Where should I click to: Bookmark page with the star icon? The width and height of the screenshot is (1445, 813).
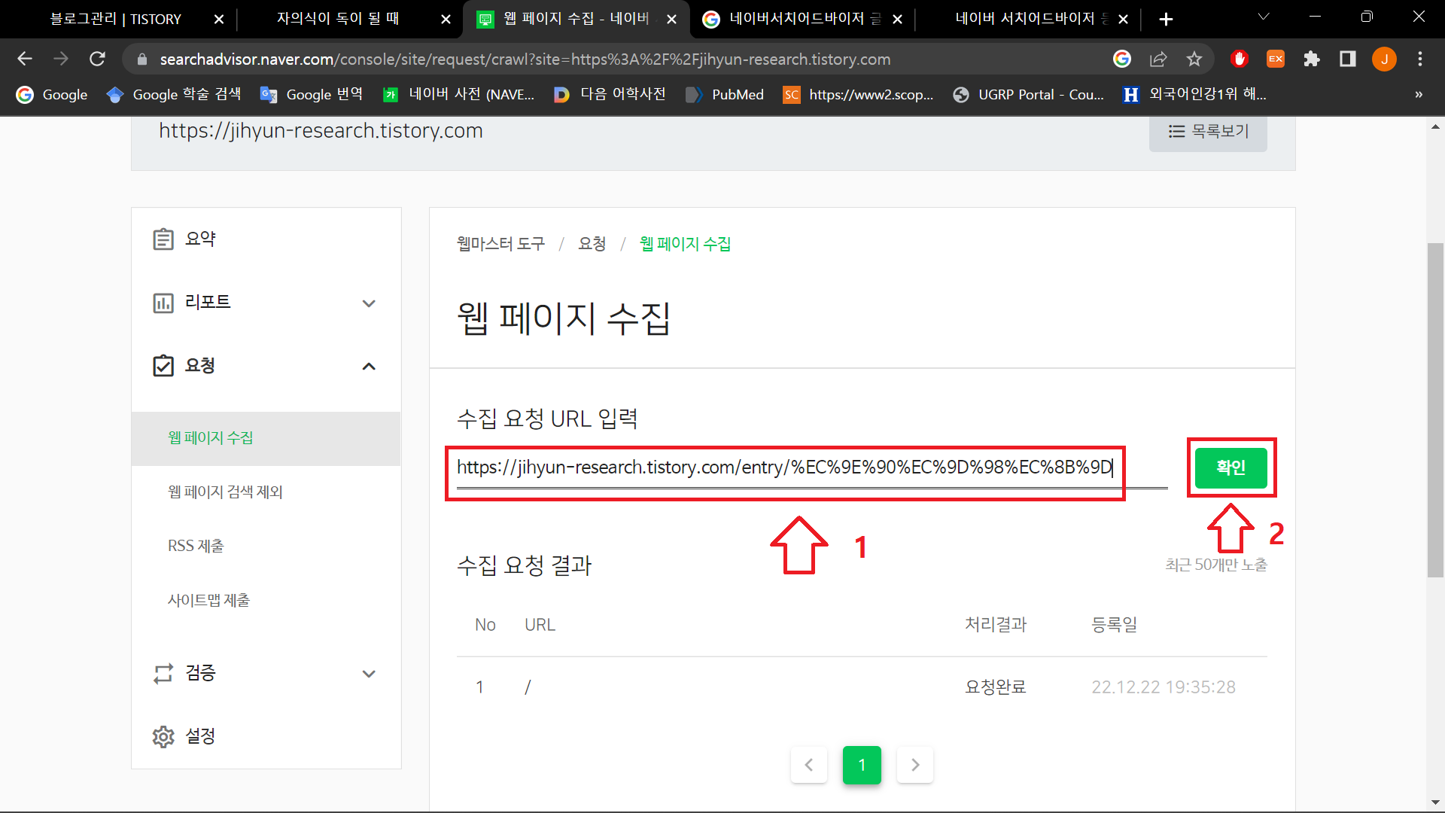pyautogui.click(x=1194, y=59)
